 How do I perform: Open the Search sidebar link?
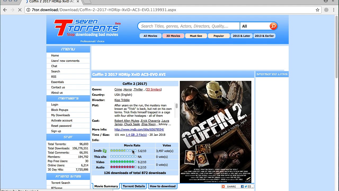point(55,71)
